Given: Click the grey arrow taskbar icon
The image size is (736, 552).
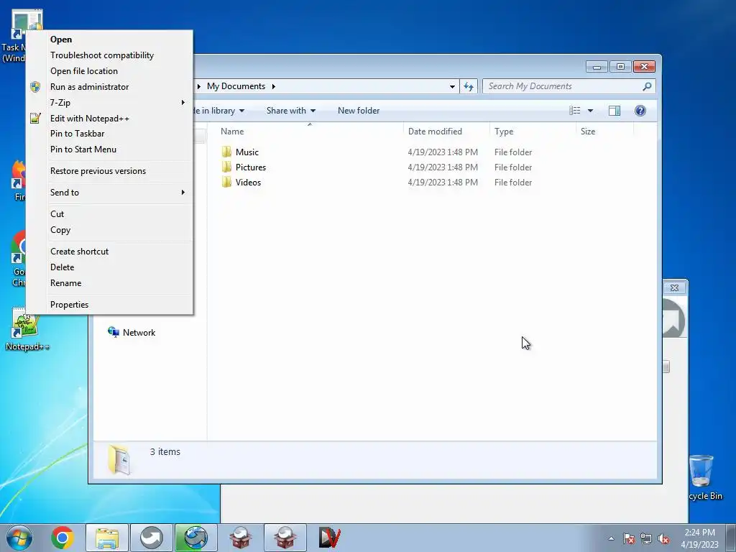Looking at the screenshot, I should click(151, 538).
